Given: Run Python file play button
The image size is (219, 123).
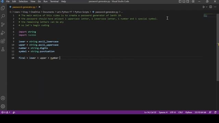Looking at the screenshot, I should [204, 7].
